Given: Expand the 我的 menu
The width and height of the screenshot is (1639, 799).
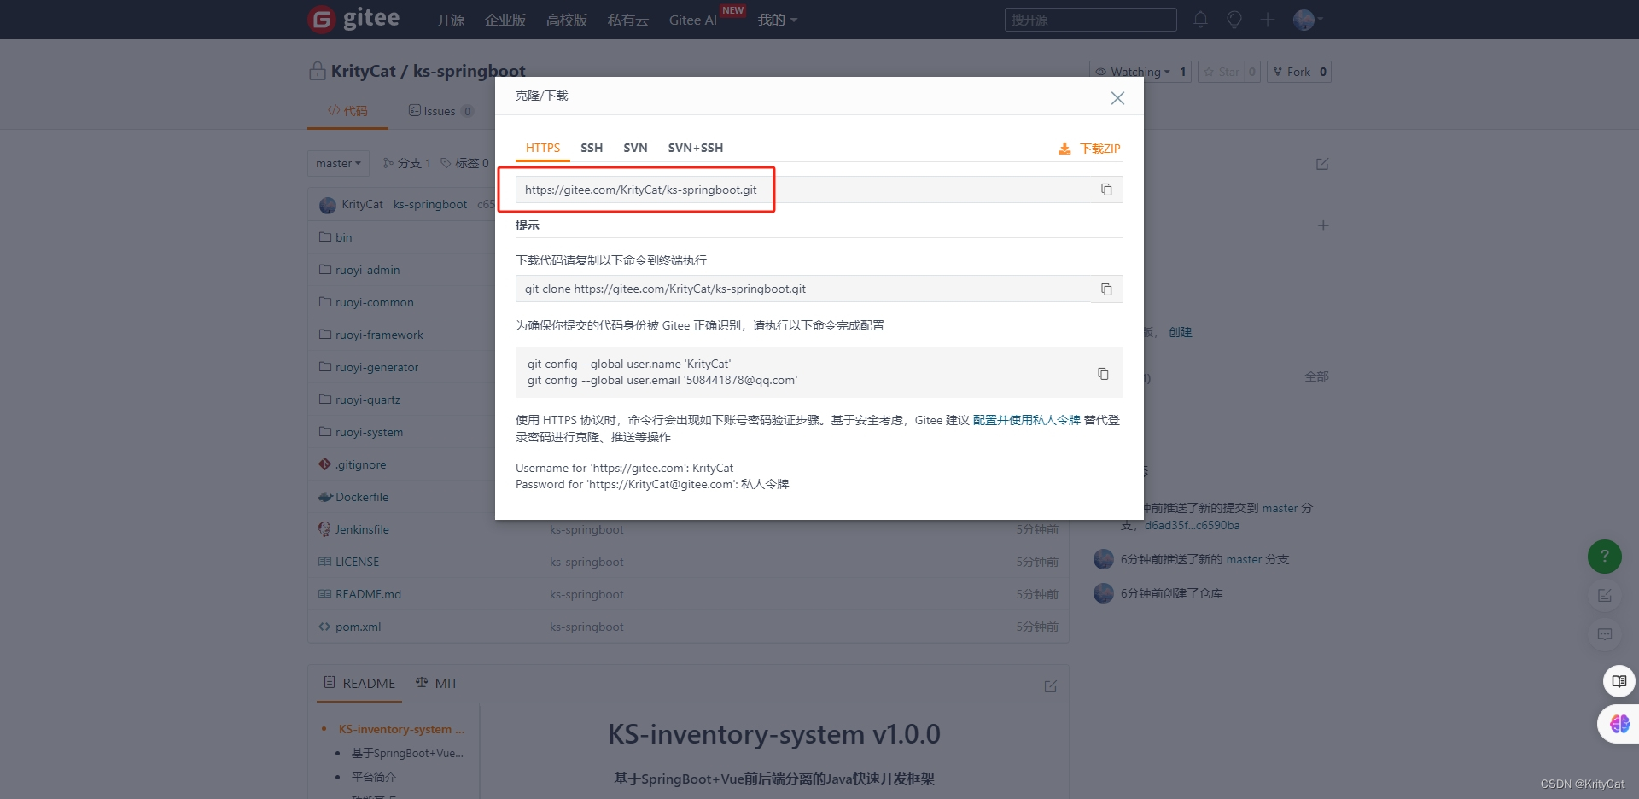Looking at the screenshot, I should click(x=777, y=20).
